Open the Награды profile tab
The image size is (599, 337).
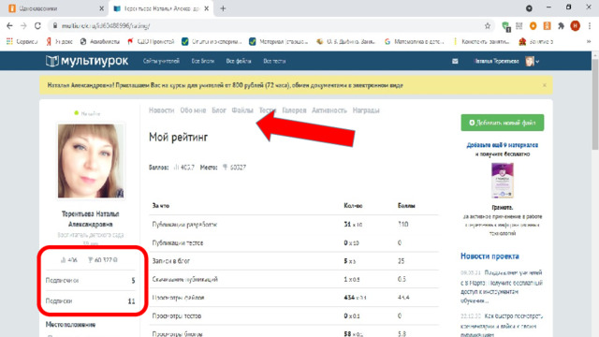click(x=366, y=110)
